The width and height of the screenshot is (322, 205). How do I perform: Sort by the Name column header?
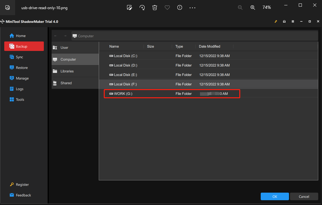114,47
